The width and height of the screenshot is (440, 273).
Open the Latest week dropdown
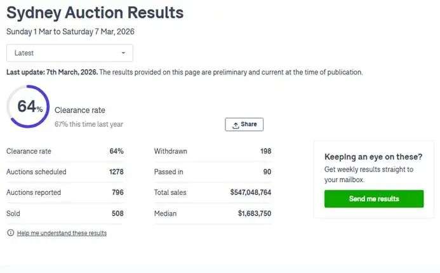pyautogui.click(x=69, y=53)
